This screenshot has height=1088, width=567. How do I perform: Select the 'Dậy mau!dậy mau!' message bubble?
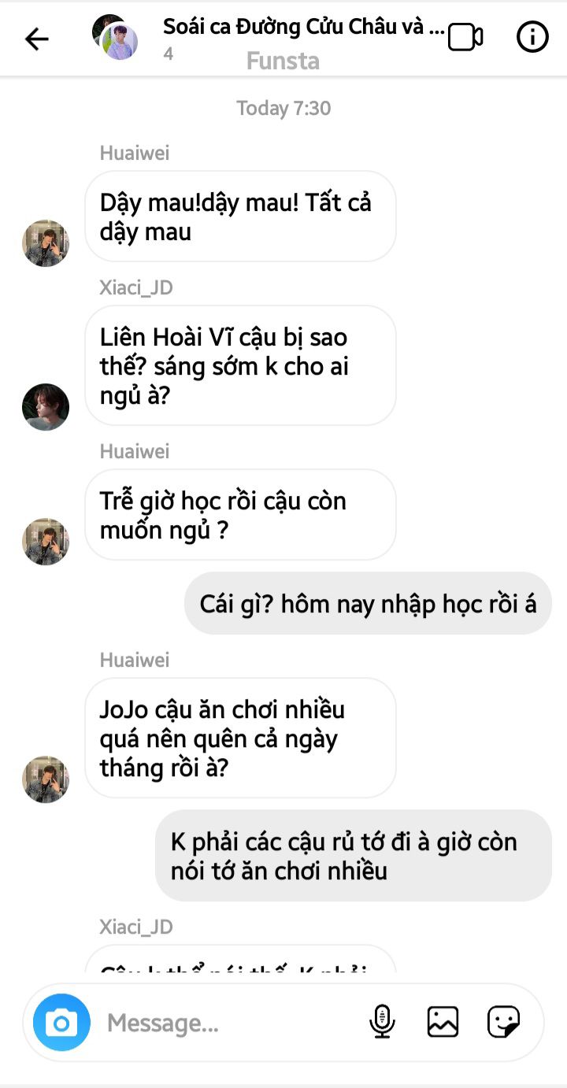click(x=240, y=216)
